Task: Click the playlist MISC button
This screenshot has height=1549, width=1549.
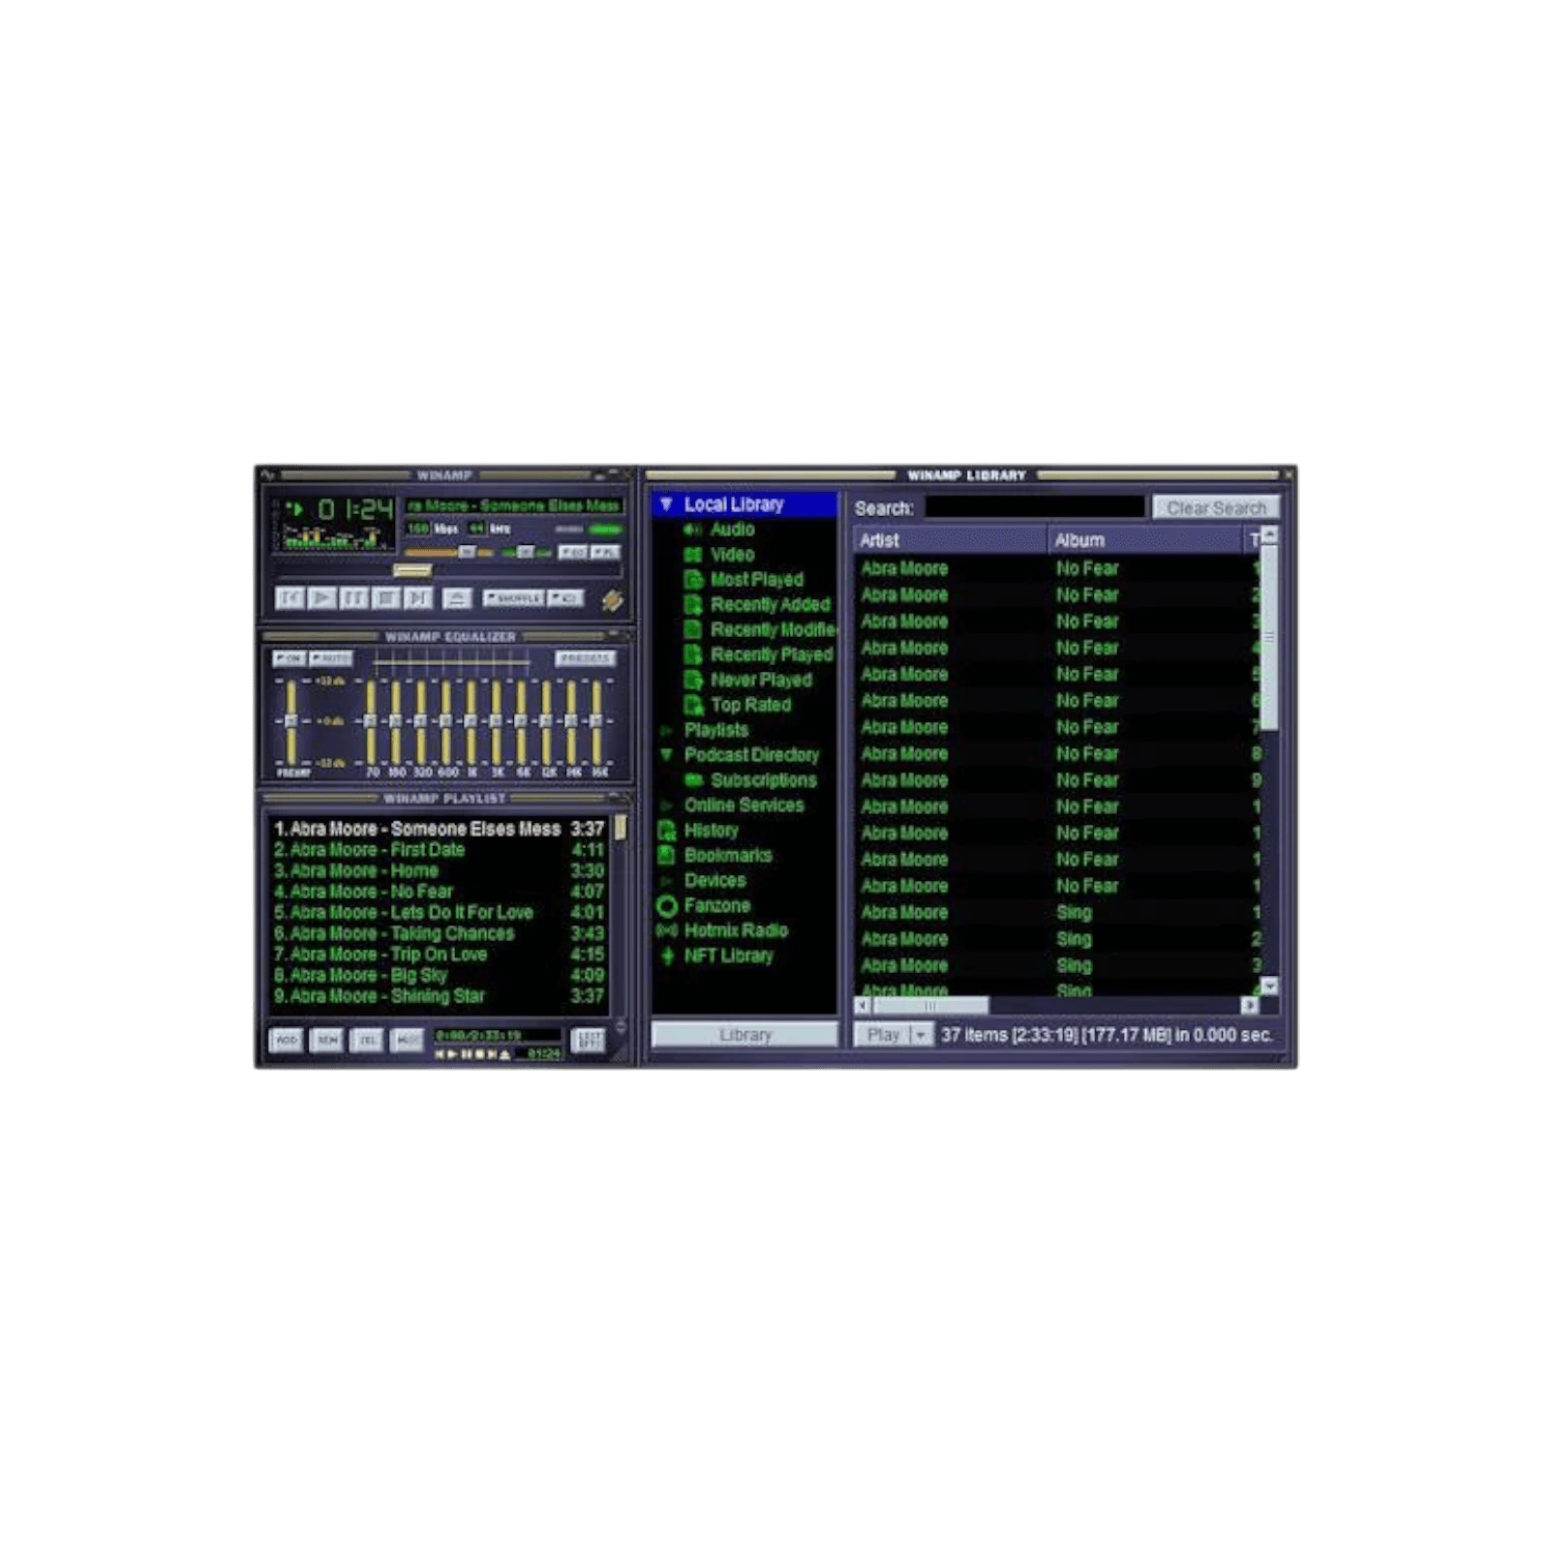Action: [x=407, y=1040]
